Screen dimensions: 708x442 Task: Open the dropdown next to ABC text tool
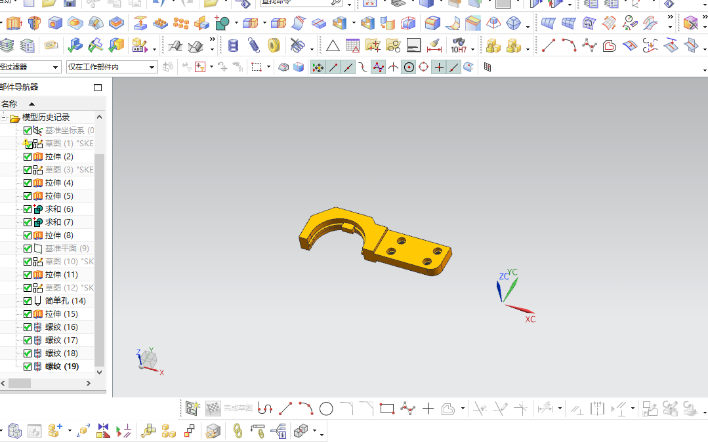(x=154, y=49)
